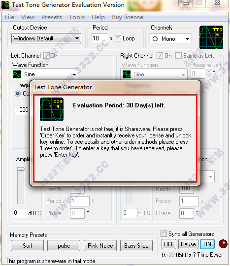Click the OFF generator button
This screenshot has width=230, height=266.
point(169,244)
